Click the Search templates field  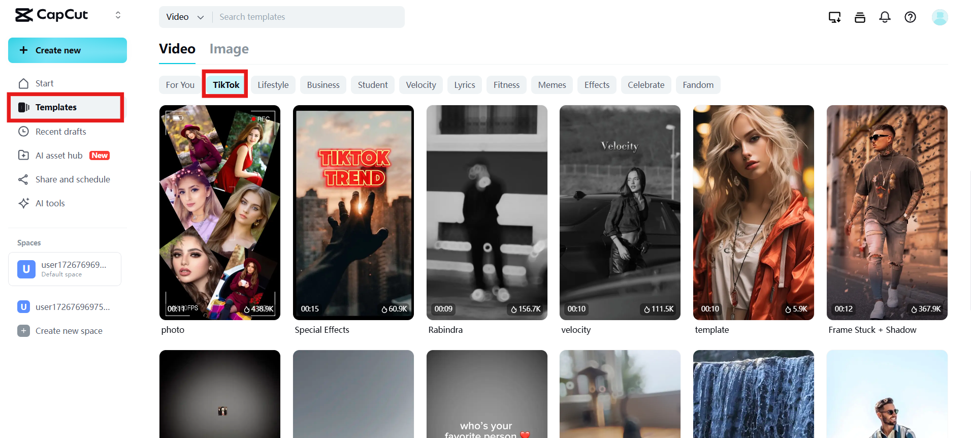pyautogui.click(x=309, y=17)
